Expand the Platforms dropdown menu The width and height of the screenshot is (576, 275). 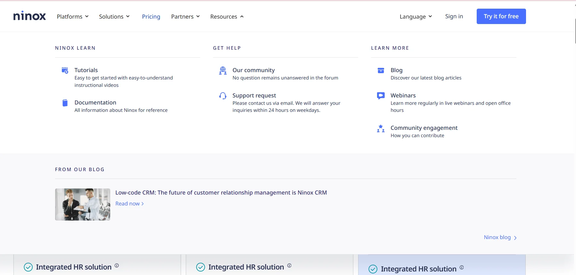point(72,17)
